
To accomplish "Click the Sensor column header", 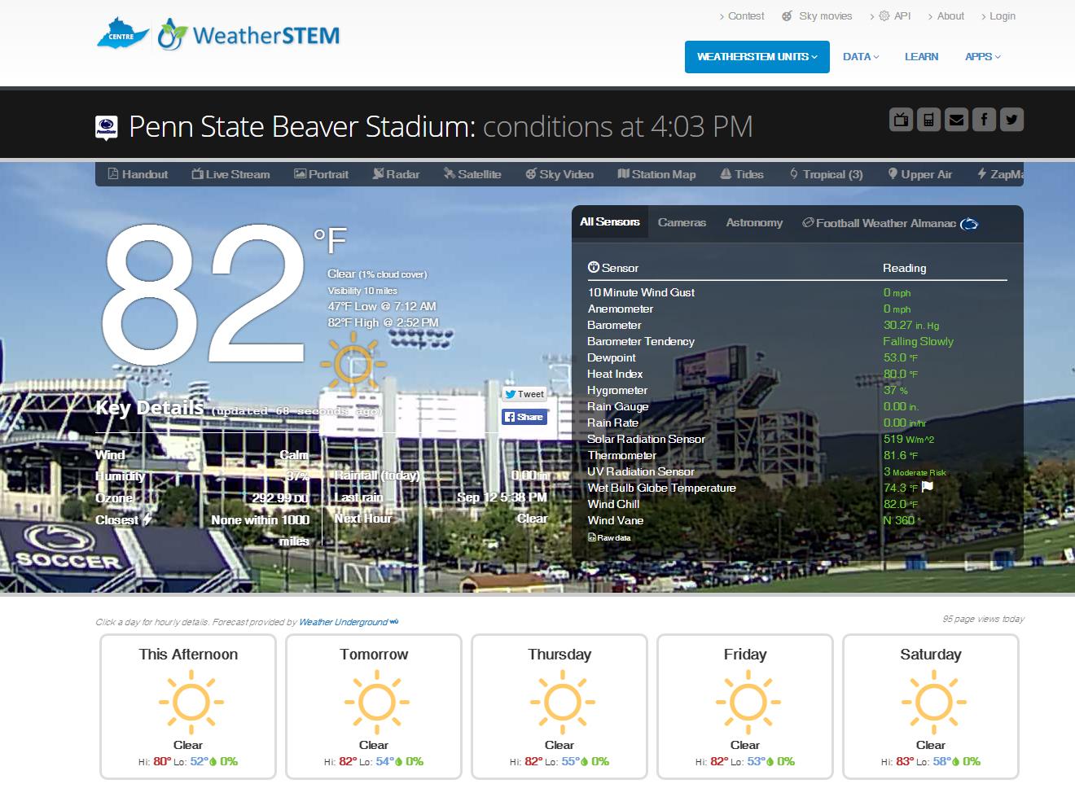I will coord(613,268).
